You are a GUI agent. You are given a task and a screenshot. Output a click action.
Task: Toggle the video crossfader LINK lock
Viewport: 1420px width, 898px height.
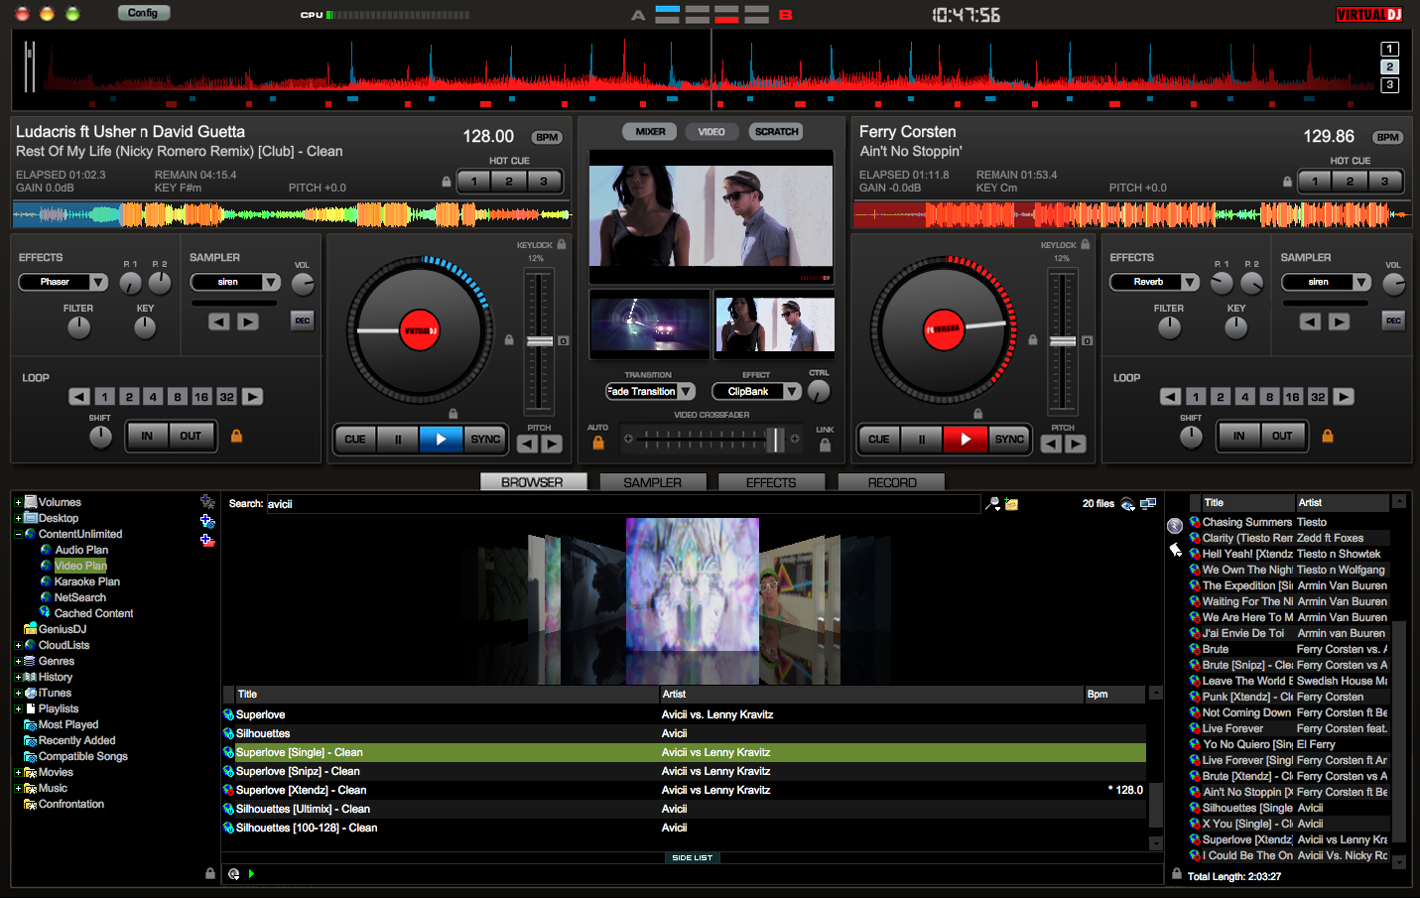click(825, 446)
